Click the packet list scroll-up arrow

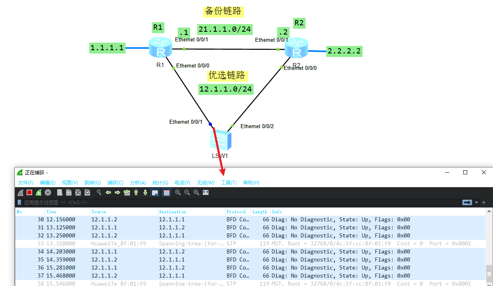click(x=489, y=211)
